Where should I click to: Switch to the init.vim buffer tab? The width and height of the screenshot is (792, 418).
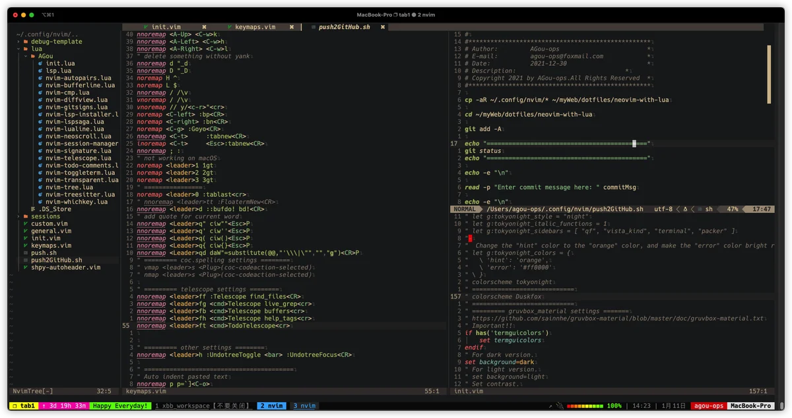coord(165,27)
